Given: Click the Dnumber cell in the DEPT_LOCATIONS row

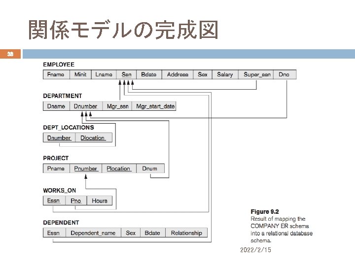Looking at the screenshot, I should 59,138.
